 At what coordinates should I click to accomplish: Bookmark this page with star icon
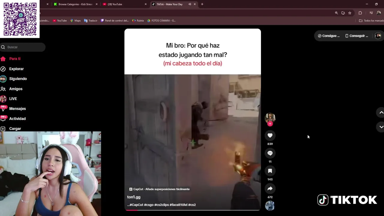pos(350,13)
